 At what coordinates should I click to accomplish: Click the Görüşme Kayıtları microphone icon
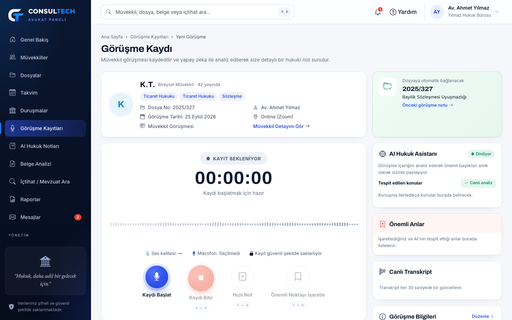12,128
